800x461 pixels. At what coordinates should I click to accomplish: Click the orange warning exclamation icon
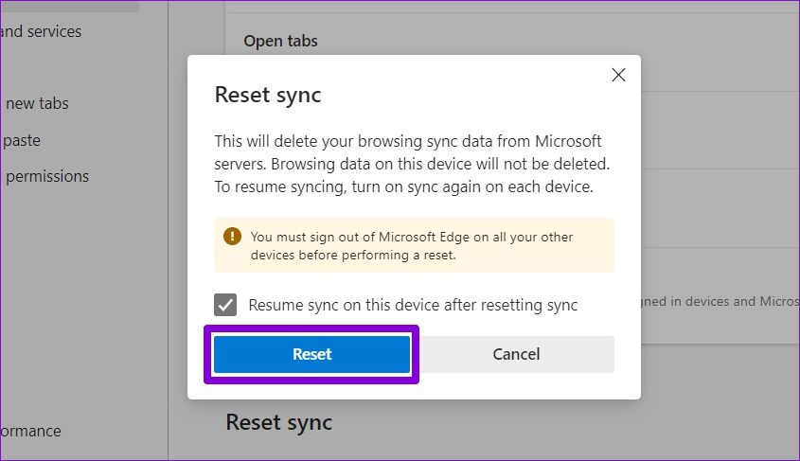[x=232, y=236]
